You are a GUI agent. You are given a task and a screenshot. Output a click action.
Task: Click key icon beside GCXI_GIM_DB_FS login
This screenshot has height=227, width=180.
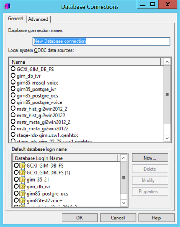click(x=22, y=166)
